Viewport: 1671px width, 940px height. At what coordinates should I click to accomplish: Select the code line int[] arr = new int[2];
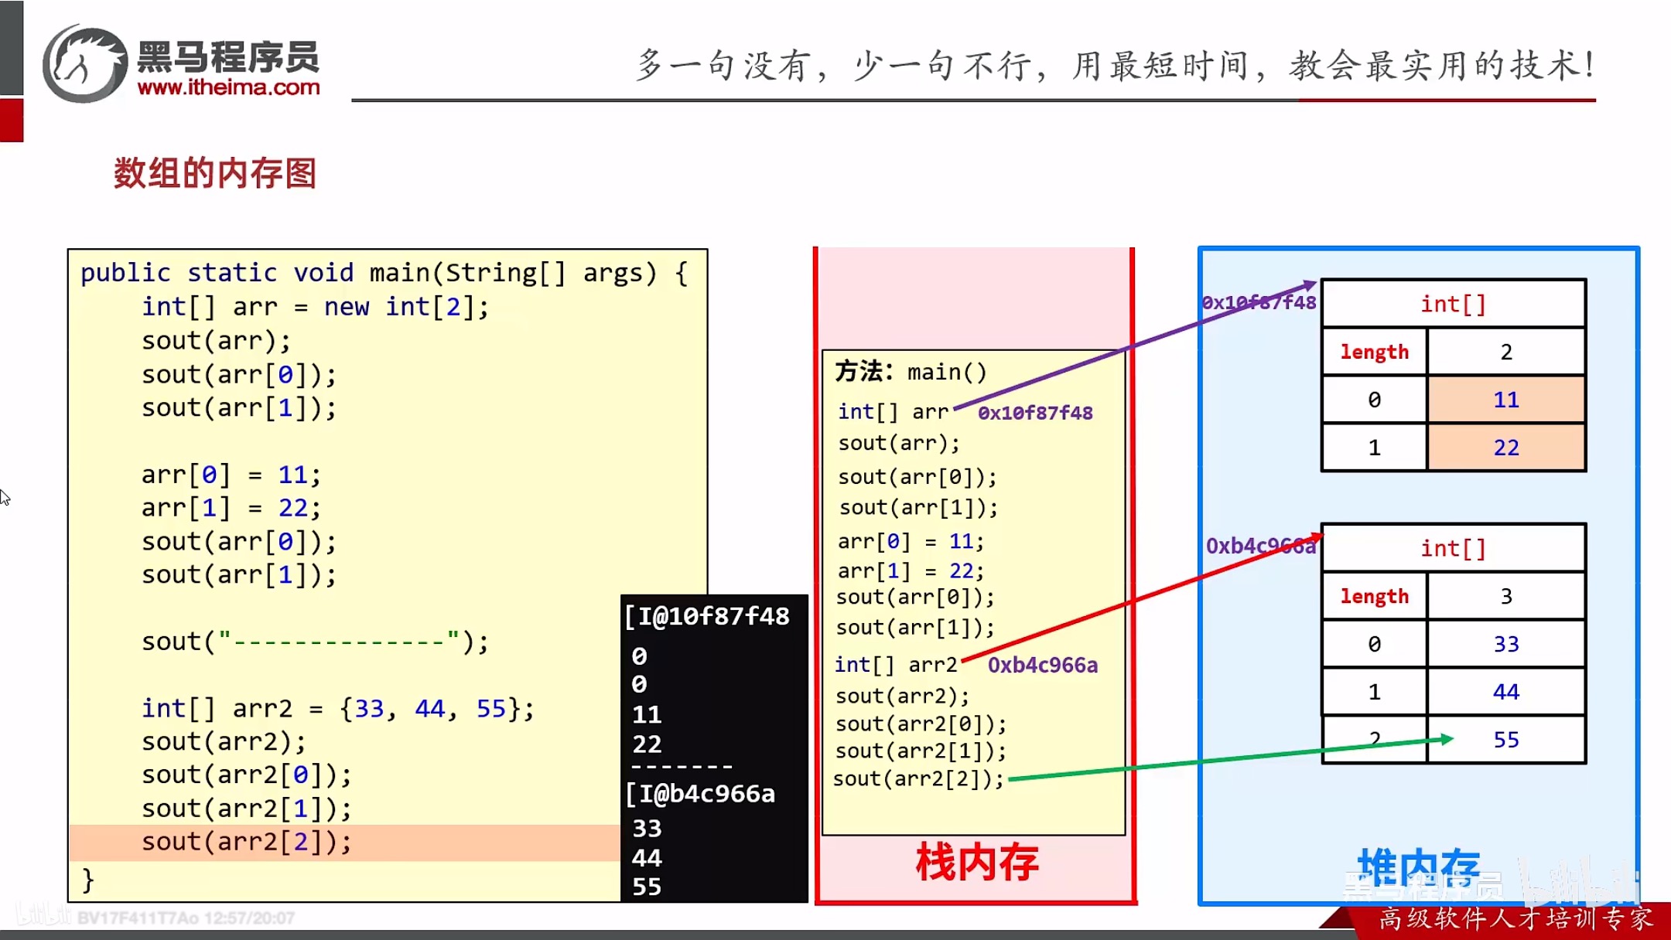point(313,306)
